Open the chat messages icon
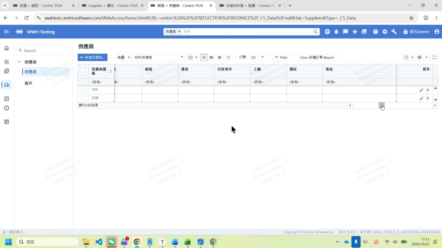 pyautogui.click(x=346, y=32)
